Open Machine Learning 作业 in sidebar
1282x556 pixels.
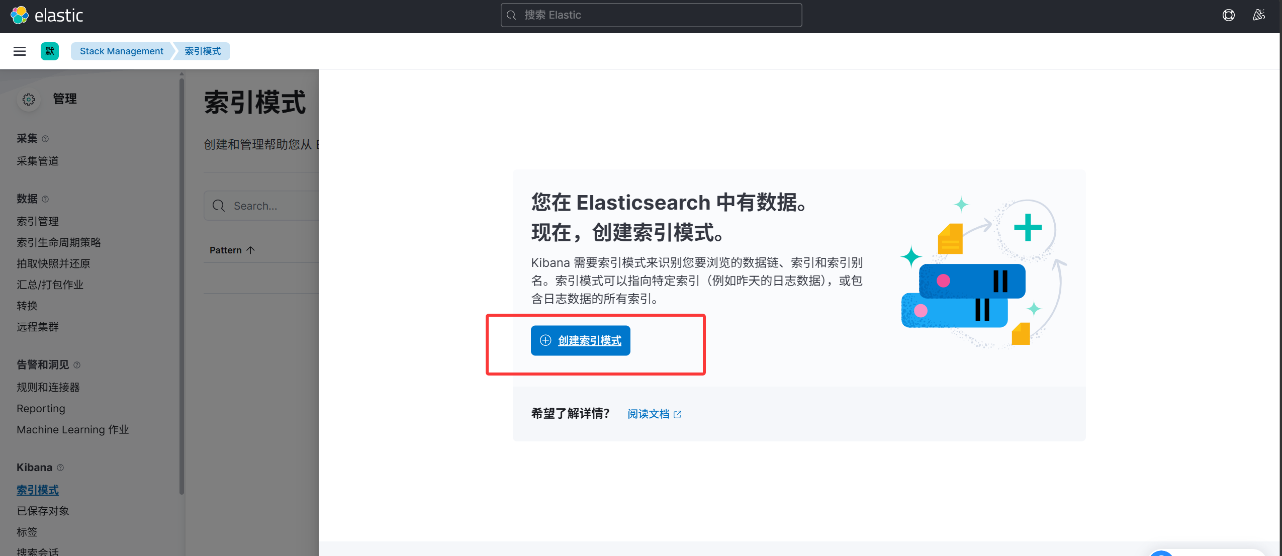73,430
